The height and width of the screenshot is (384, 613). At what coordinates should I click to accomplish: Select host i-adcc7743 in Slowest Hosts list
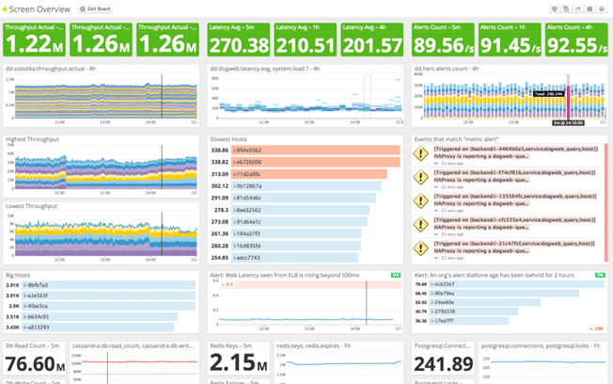(248, 257)
